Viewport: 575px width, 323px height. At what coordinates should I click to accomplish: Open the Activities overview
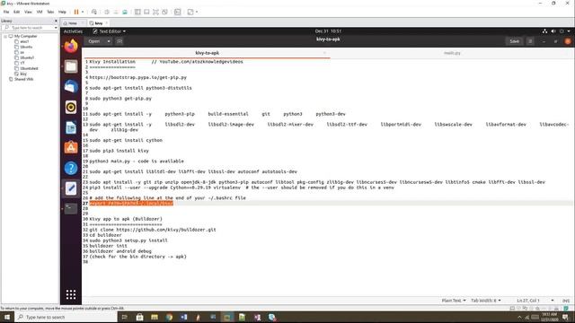pyautogui.click(x=73, y=31)
